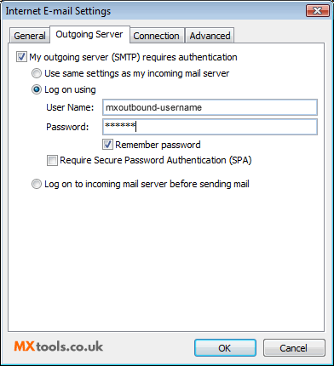
Task: Select Log on to incoming server before sending
Action: click(x=37, y=184)
